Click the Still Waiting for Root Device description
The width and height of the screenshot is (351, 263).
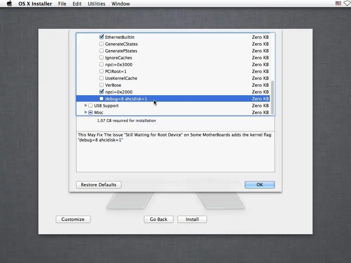[174, 137]
